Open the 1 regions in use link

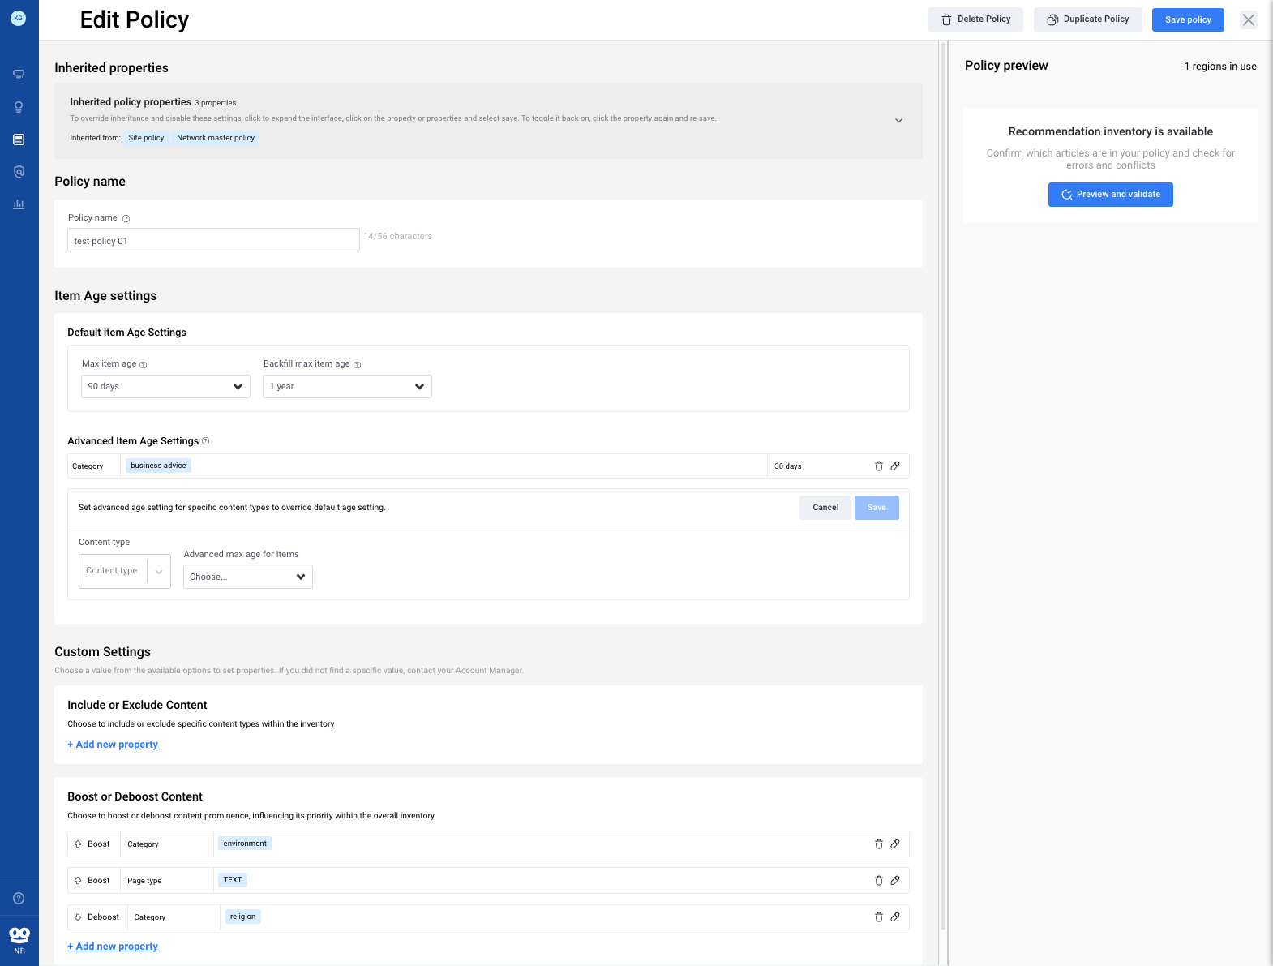1220,67
